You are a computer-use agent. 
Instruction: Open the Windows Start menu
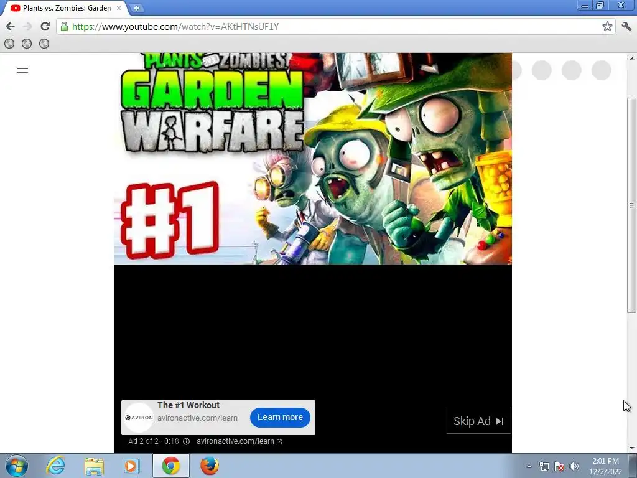[16, 466]
